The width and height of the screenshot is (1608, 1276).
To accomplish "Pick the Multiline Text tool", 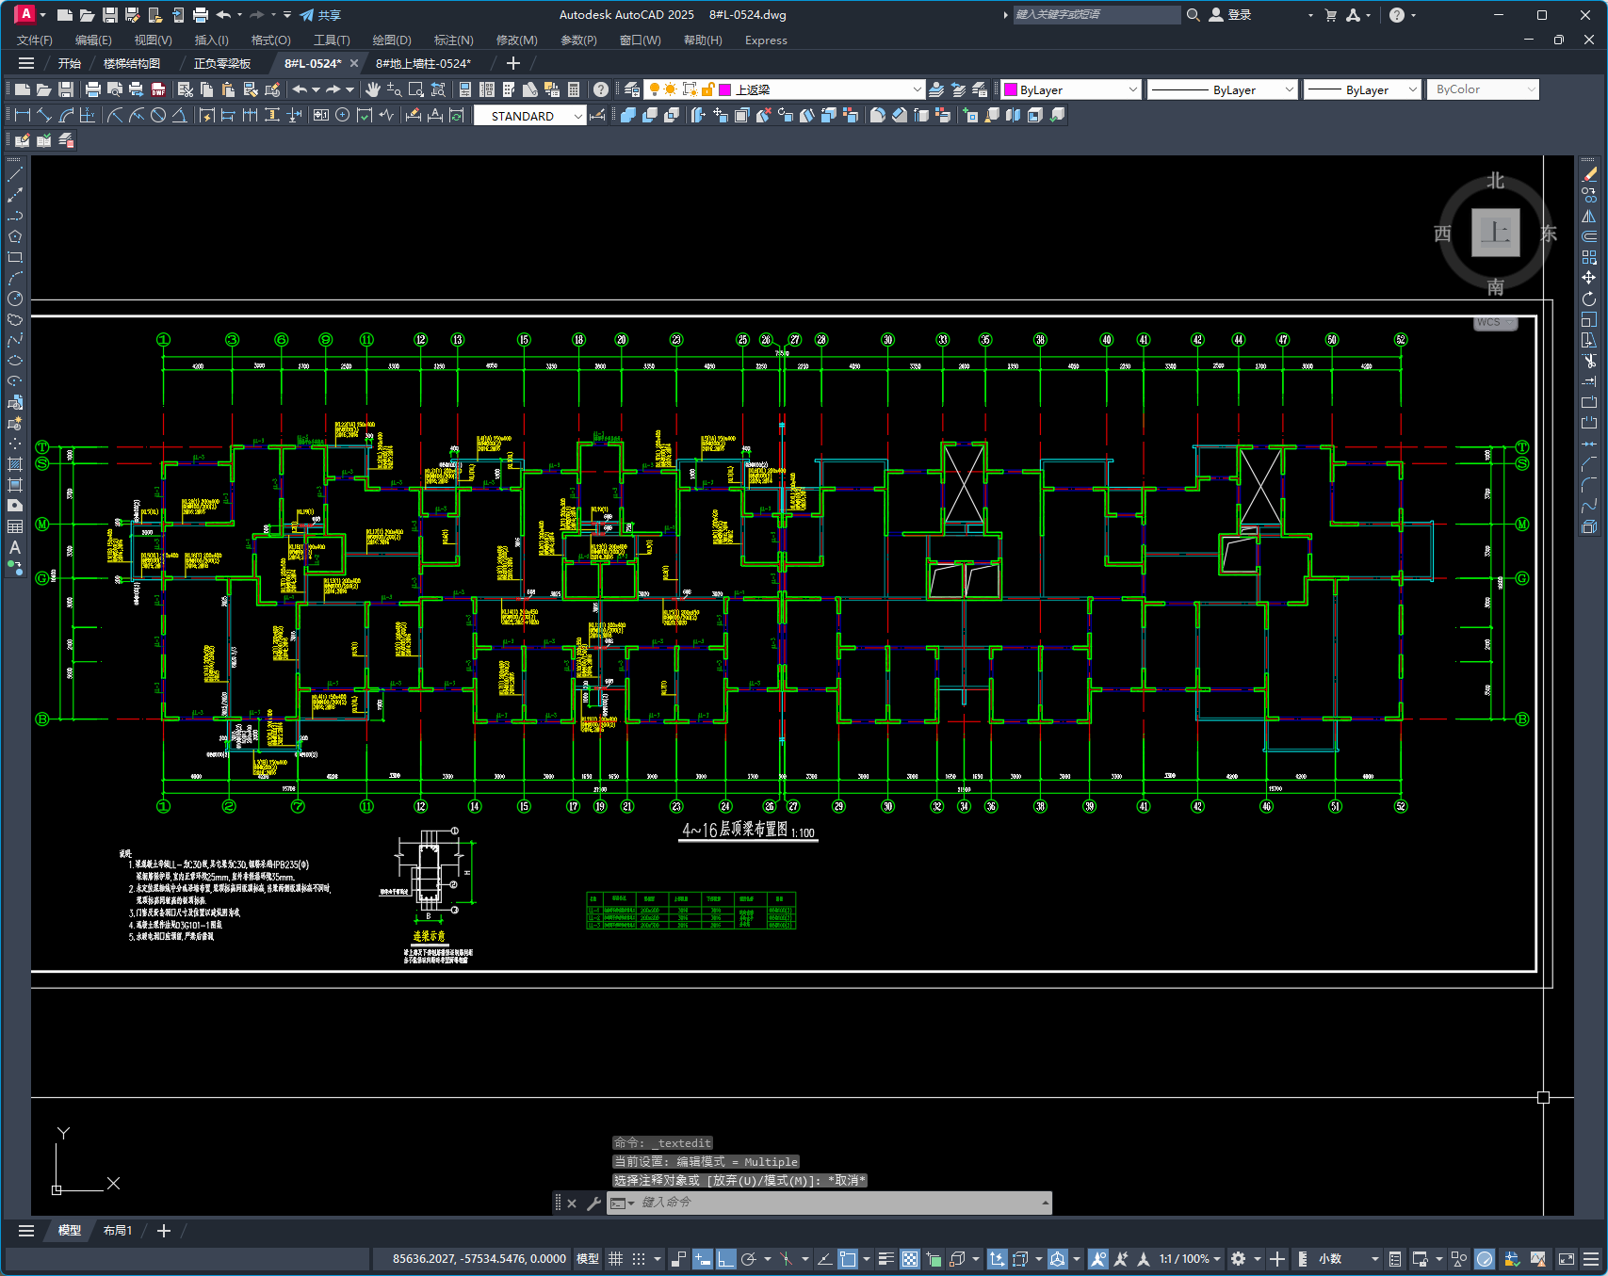I will click(15, 547).
